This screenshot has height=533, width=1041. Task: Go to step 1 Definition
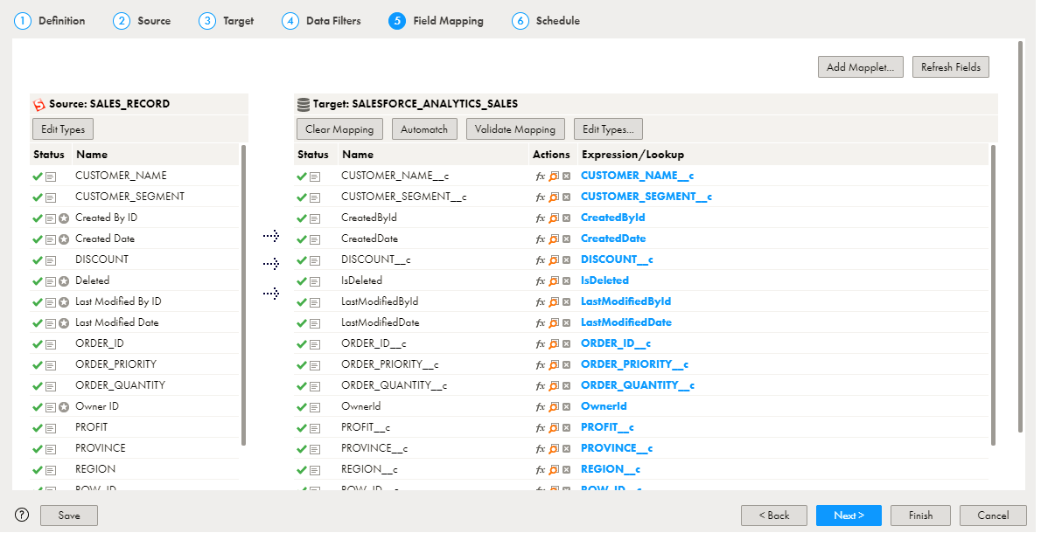[x=50, y=21]
